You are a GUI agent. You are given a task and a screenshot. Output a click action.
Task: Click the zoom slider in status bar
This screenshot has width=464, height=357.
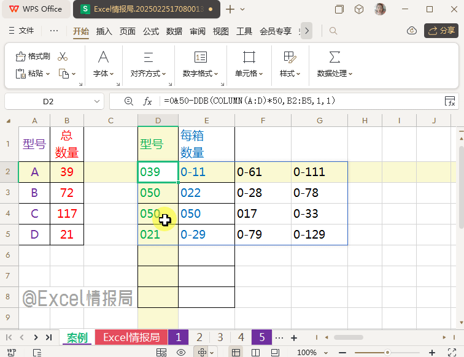(387, 352)
